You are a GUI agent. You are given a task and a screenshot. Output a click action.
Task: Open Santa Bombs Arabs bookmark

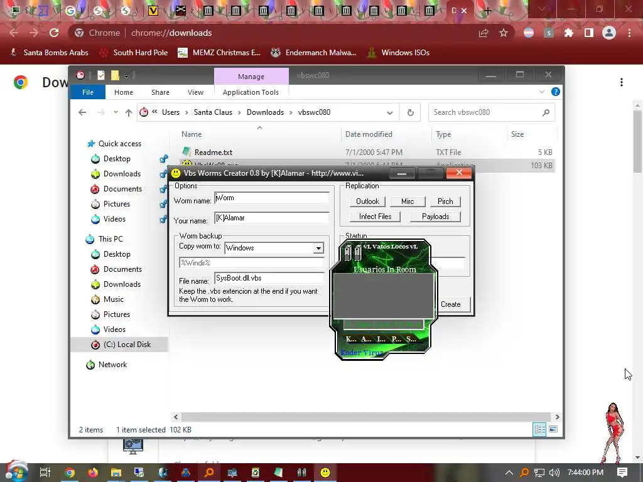pos(49,53)
